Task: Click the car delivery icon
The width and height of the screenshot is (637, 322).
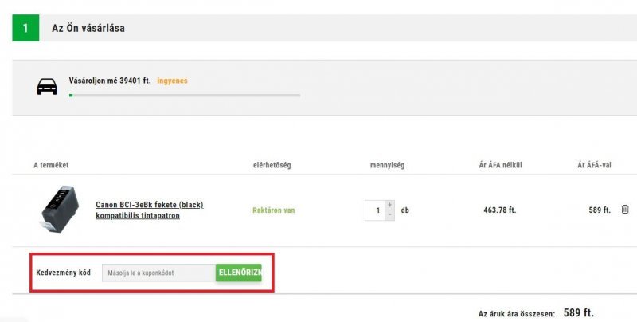Action: pyautogui.click(x=47, y=87)
